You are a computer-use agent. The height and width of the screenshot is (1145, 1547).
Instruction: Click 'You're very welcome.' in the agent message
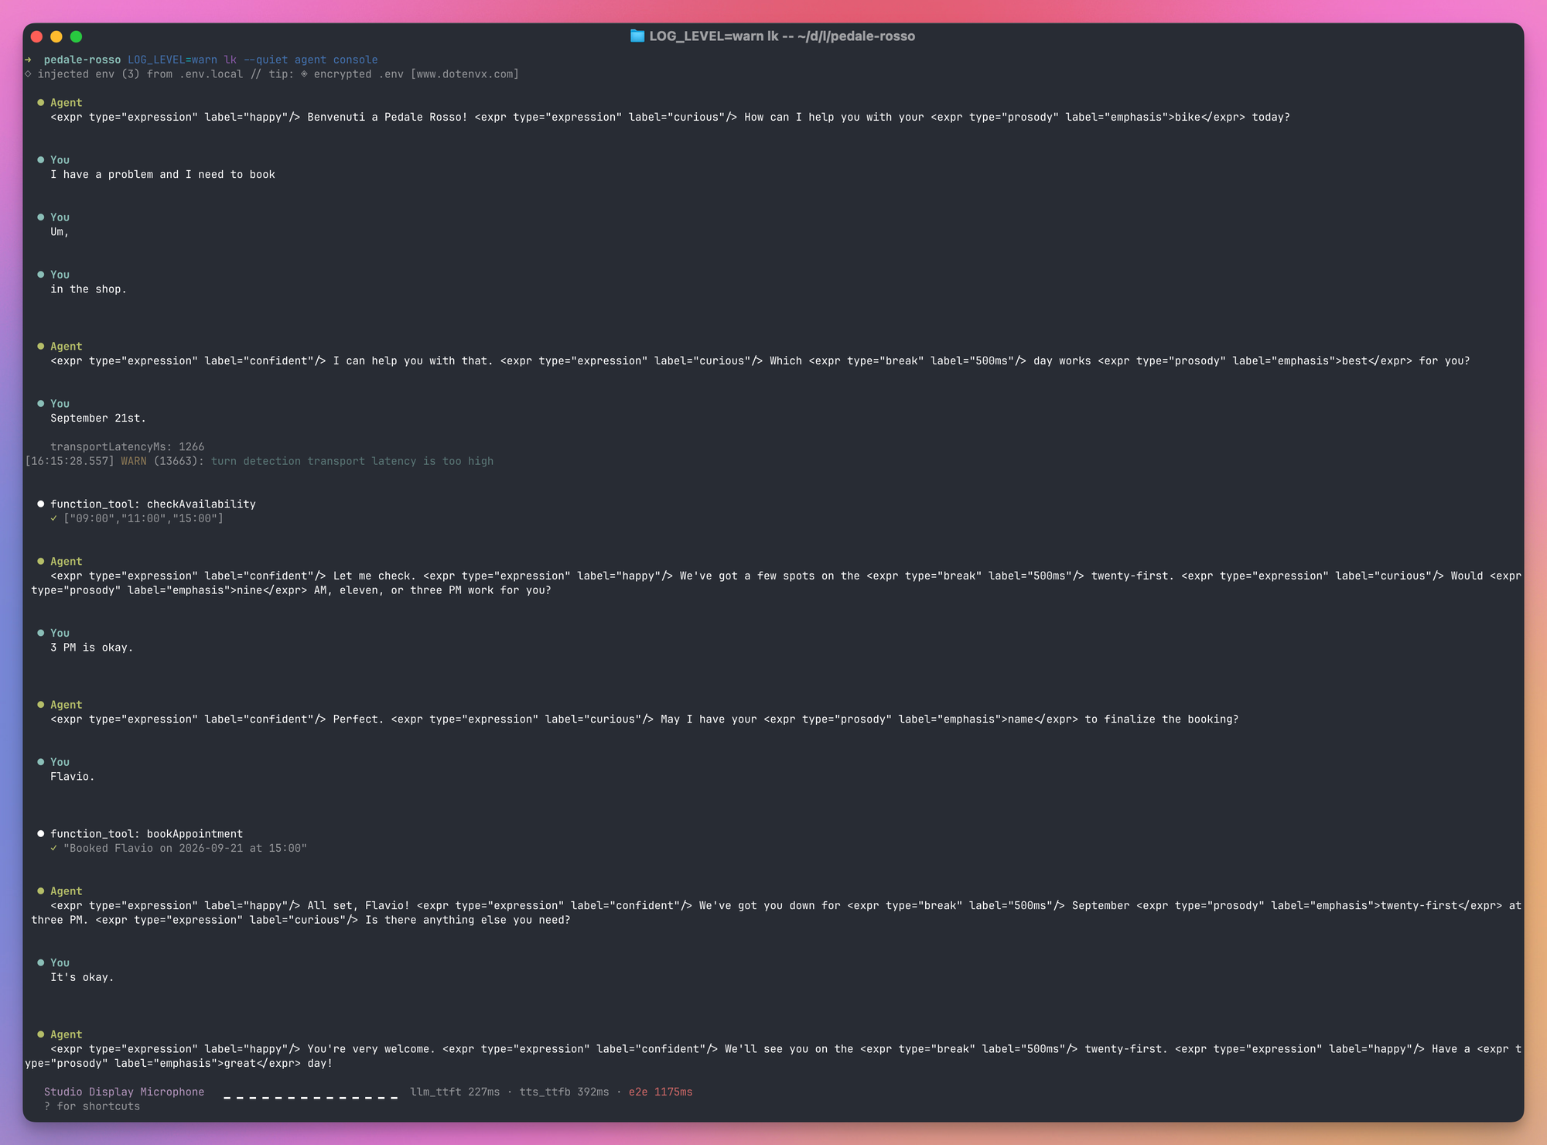[371, 1049]
